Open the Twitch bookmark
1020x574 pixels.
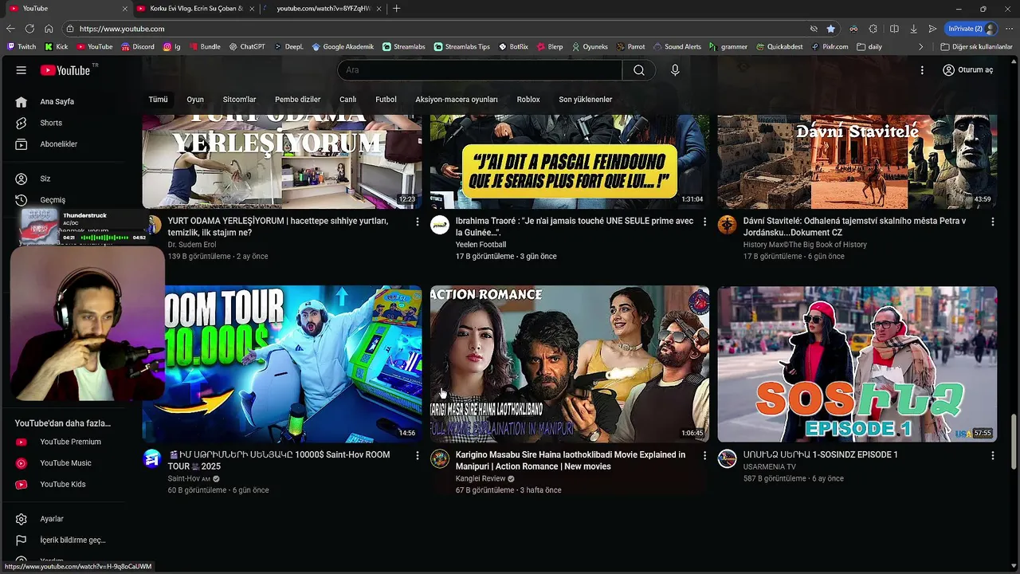pos(22,47)
